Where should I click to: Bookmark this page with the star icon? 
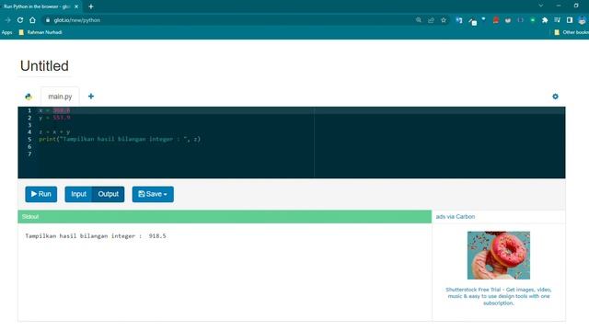pyautogui.click(x=444, y=20)
